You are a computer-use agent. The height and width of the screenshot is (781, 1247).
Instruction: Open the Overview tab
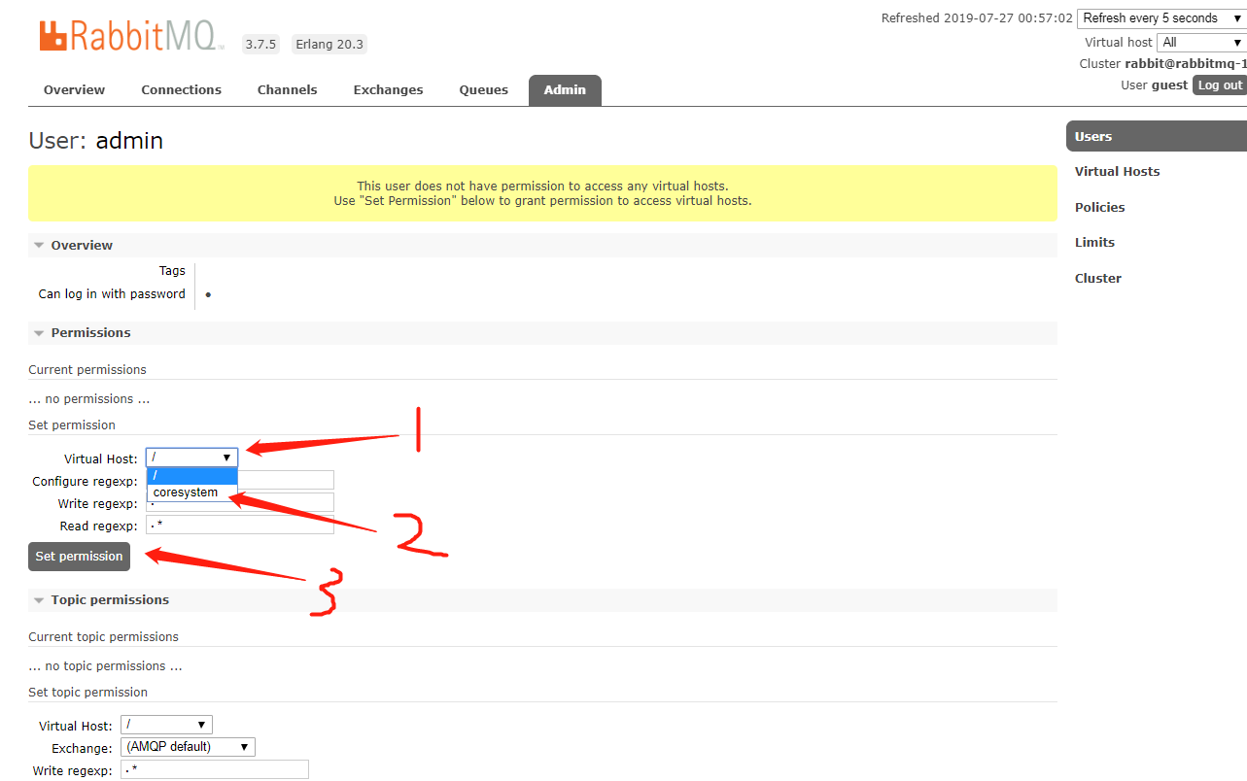(x=74, y=89)
